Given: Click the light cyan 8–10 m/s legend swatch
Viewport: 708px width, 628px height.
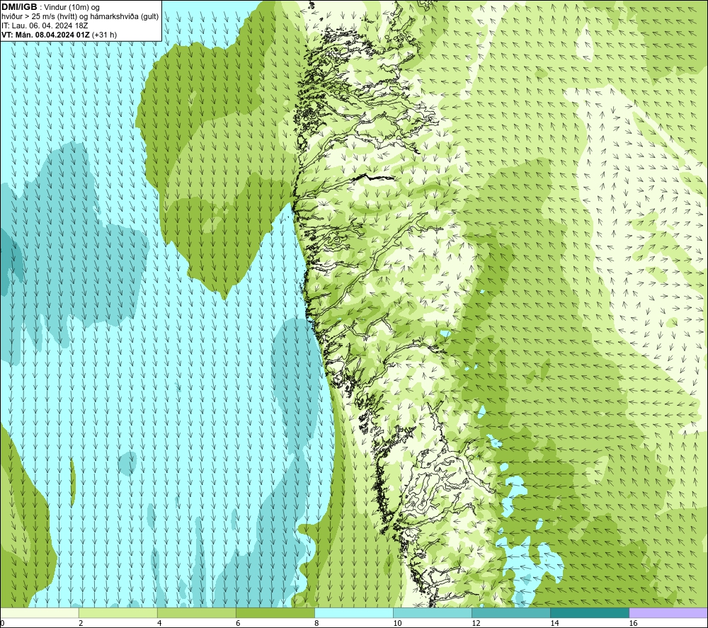Looking at the screenshot, I should pos(354,613).
